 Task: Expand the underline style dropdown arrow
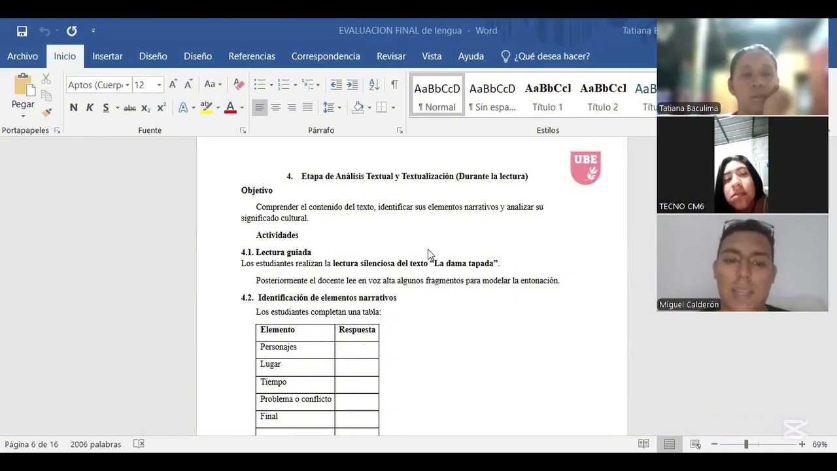click(x=117, y=108)
